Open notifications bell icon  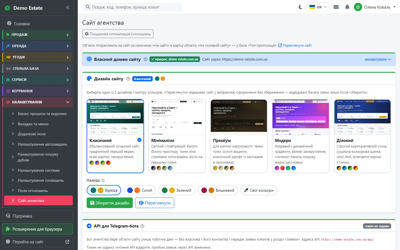pyautogui.click(x=347, y=7)
